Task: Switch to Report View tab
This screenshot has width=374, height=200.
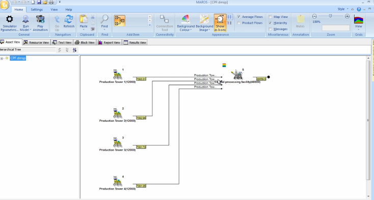Action: click(109, 42)
